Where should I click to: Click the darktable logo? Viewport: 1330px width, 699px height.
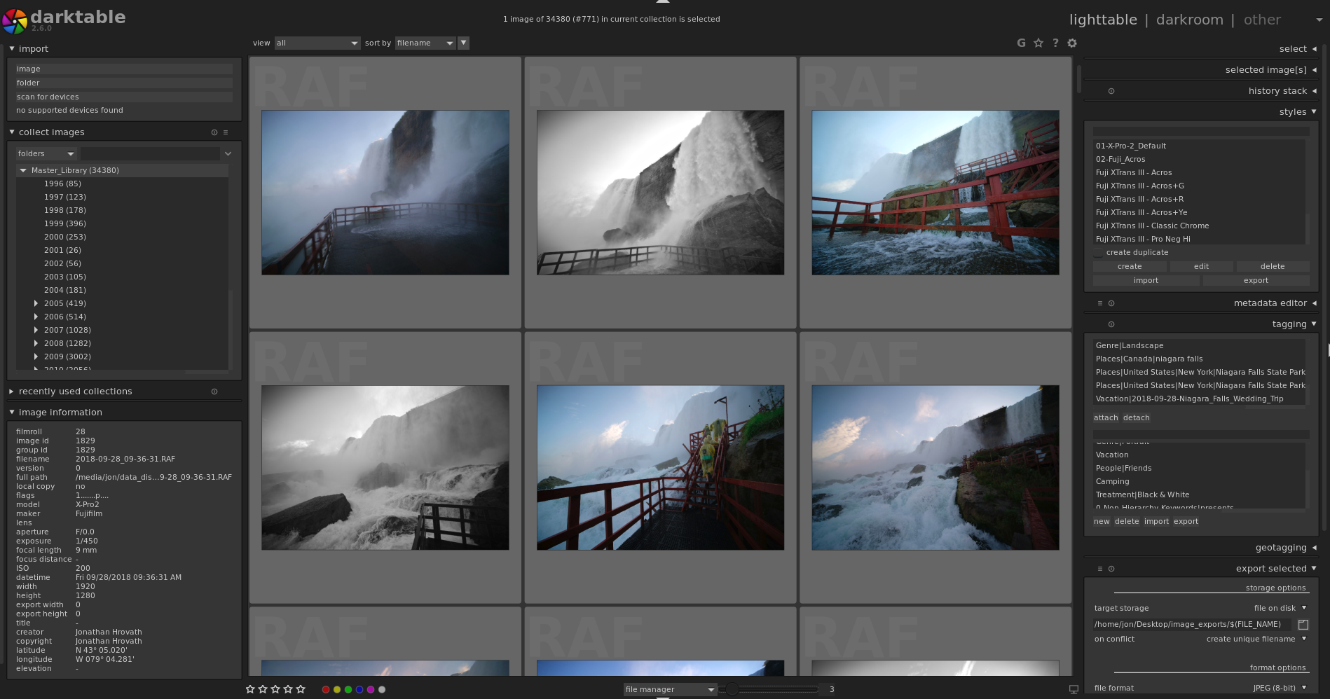15,21
